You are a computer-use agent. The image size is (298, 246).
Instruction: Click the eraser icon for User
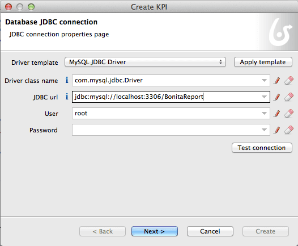[x=289, y=114]
